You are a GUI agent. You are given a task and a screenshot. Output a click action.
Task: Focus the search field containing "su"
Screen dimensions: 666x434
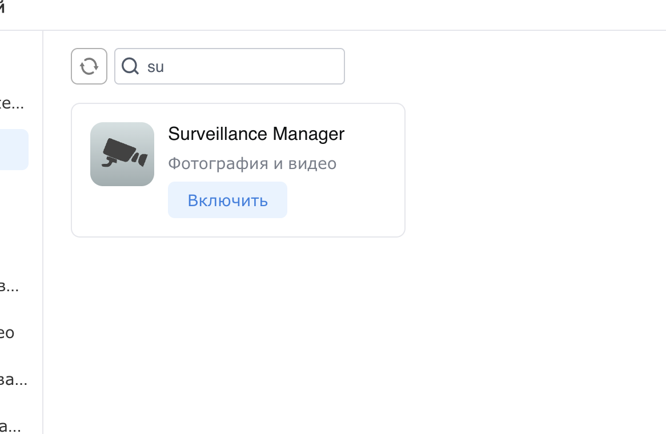point(230,66)
